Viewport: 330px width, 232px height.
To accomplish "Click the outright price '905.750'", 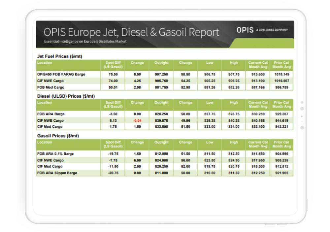I will coord(161,81).
